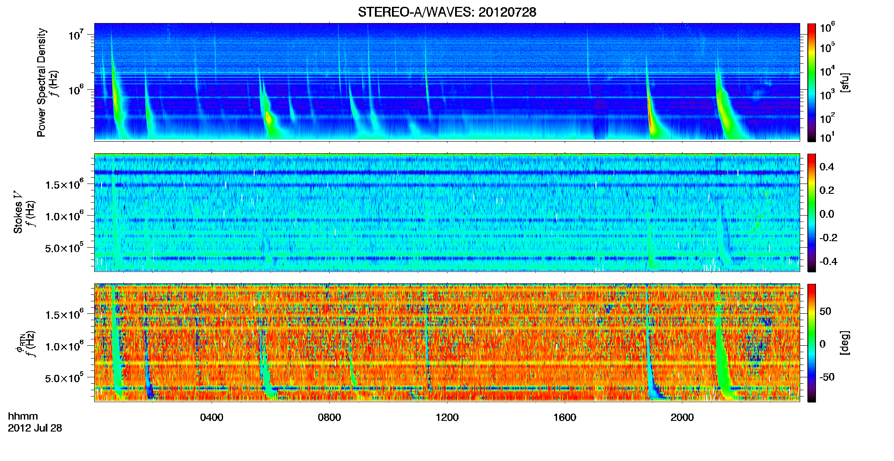Click the 1.5×10^6 tick on Stokes V panel

[64, 184]
